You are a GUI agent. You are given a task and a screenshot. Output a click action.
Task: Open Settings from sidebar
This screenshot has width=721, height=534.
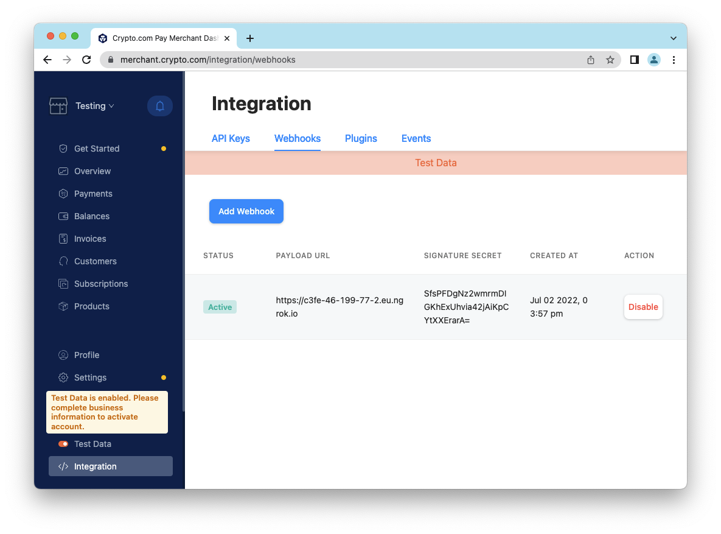(x=90, y=378)
